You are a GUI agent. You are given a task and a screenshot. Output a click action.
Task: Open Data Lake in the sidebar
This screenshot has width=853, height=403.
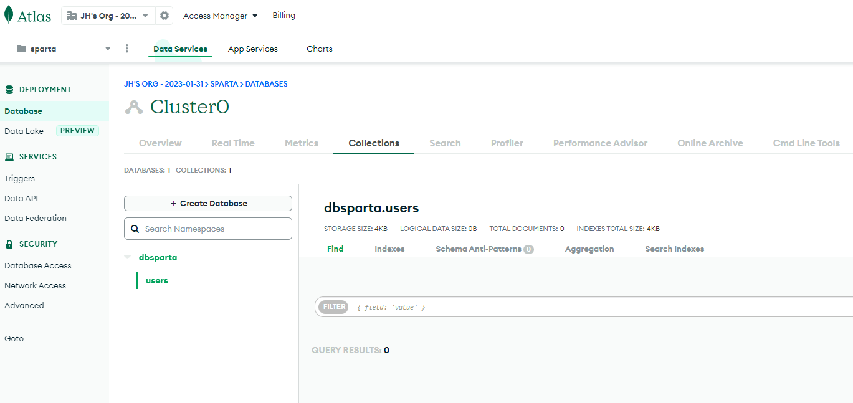24,131
